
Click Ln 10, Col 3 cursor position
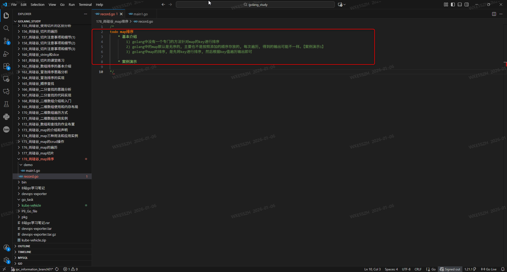pos(372,269)
